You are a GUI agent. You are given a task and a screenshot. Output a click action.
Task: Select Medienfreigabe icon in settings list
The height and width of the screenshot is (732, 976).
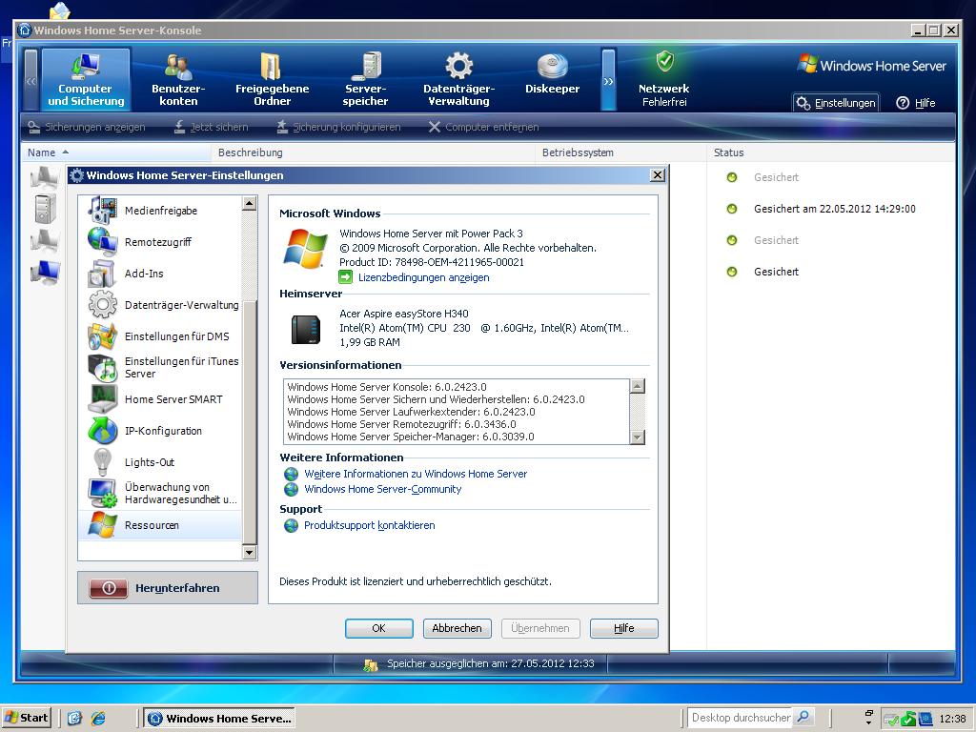[x=102, y=210]
